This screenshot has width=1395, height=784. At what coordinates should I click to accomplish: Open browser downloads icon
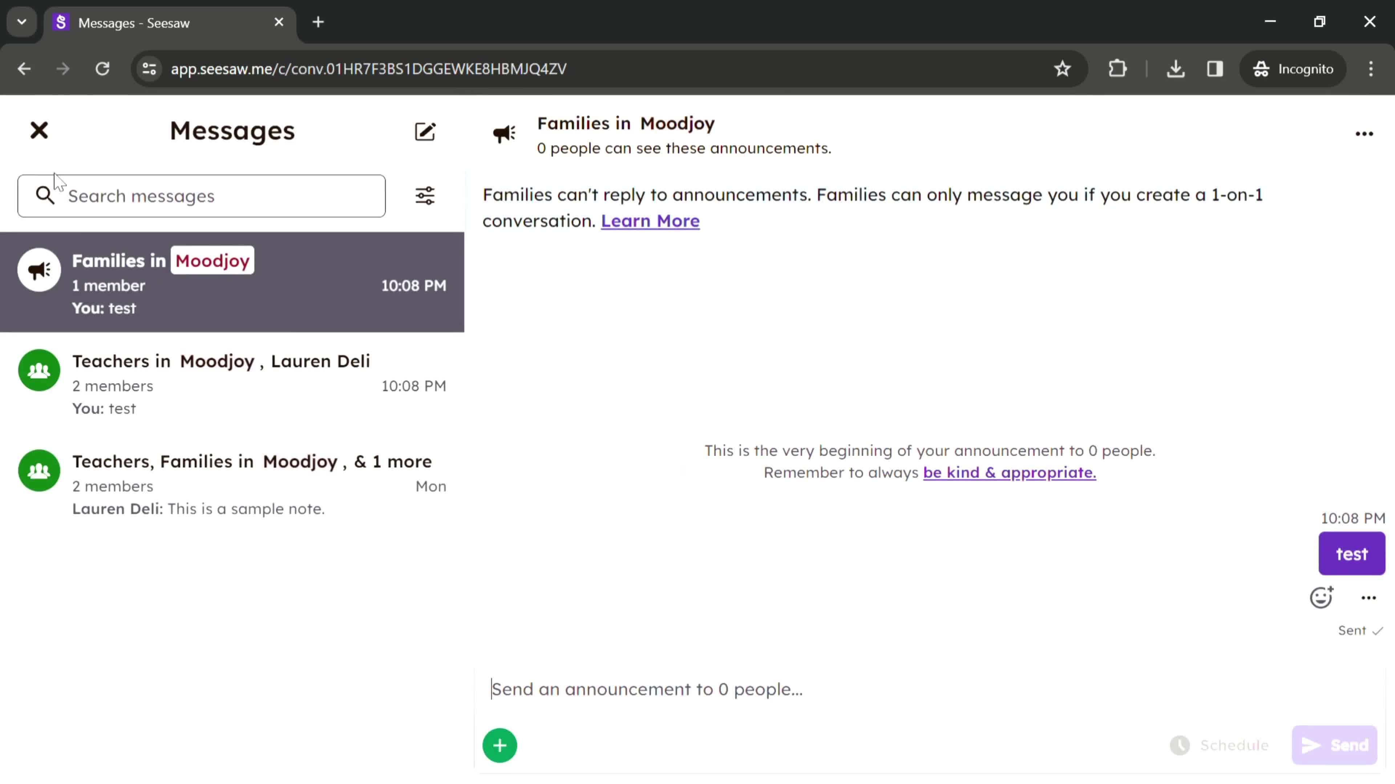1175,69
